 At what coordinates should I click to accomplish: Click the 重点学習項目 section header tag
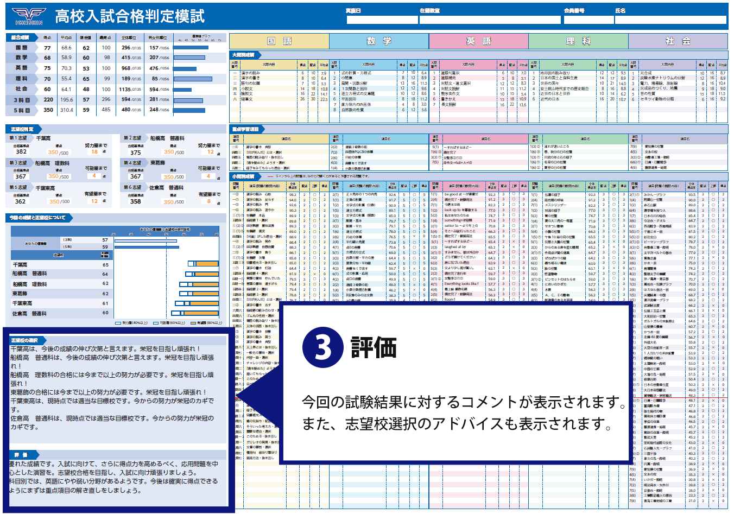[x=246, y=129]
